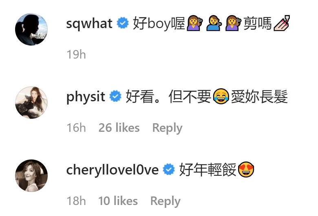Viewport: 318px width, 216px height.
Task: Click the 18h timestamp under cheryllovel0ve
Action: point(76,201)
